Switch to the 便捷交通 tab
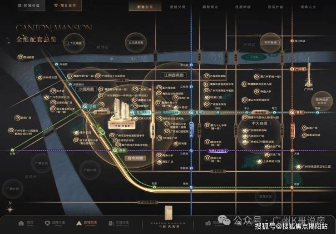The height and width of the screenshot is (234, 336). pyautogui.click(x=178, y=7)
